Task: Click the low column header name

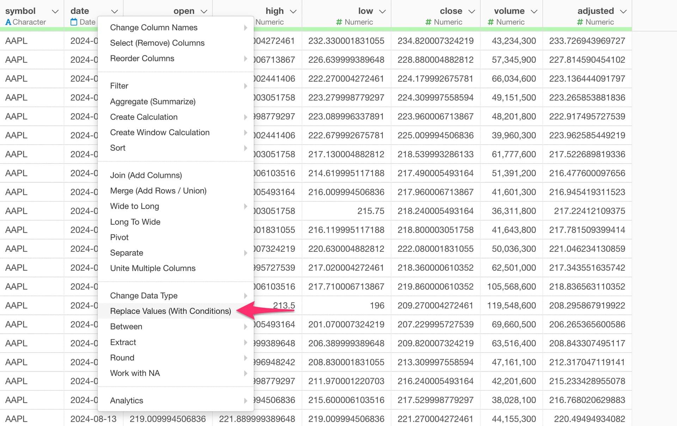Action: (x=365, y=11)
